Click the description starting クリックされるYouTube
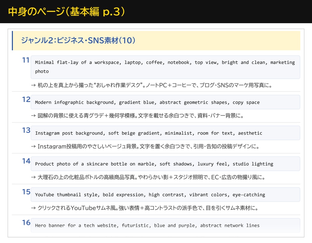The width and height of the screenshot is (312, 243). [x=145, y=208]
